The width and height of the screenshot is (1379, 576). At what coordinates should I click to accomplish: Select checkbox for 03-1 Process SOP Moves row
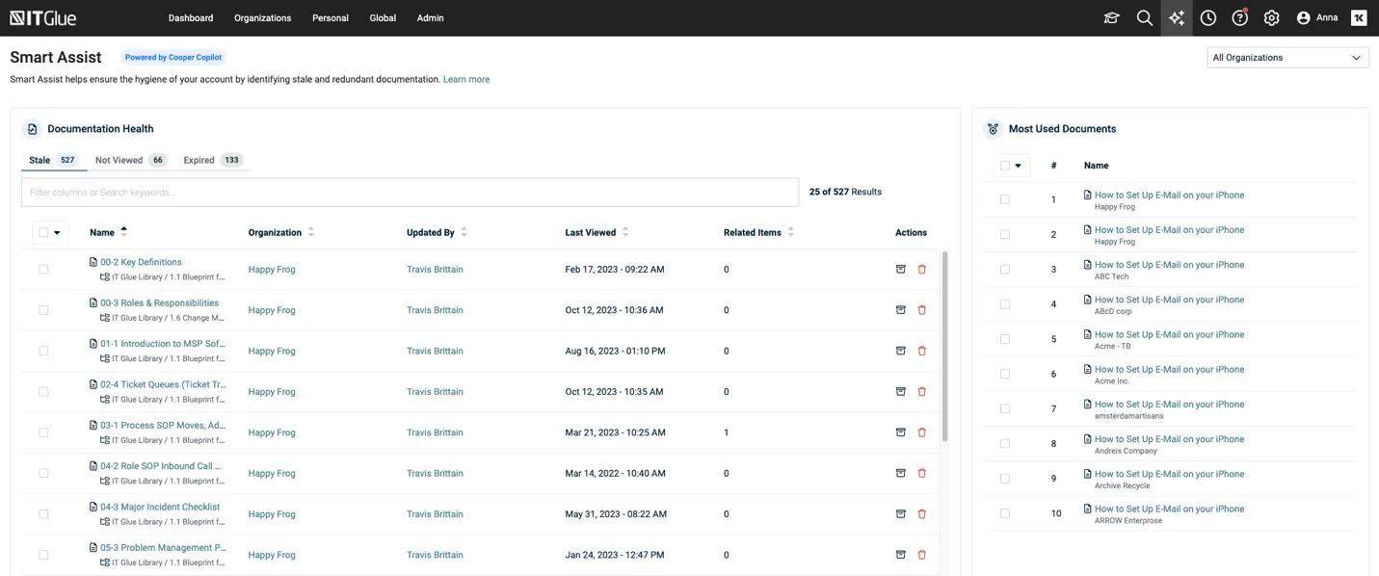tap(43, 432)
